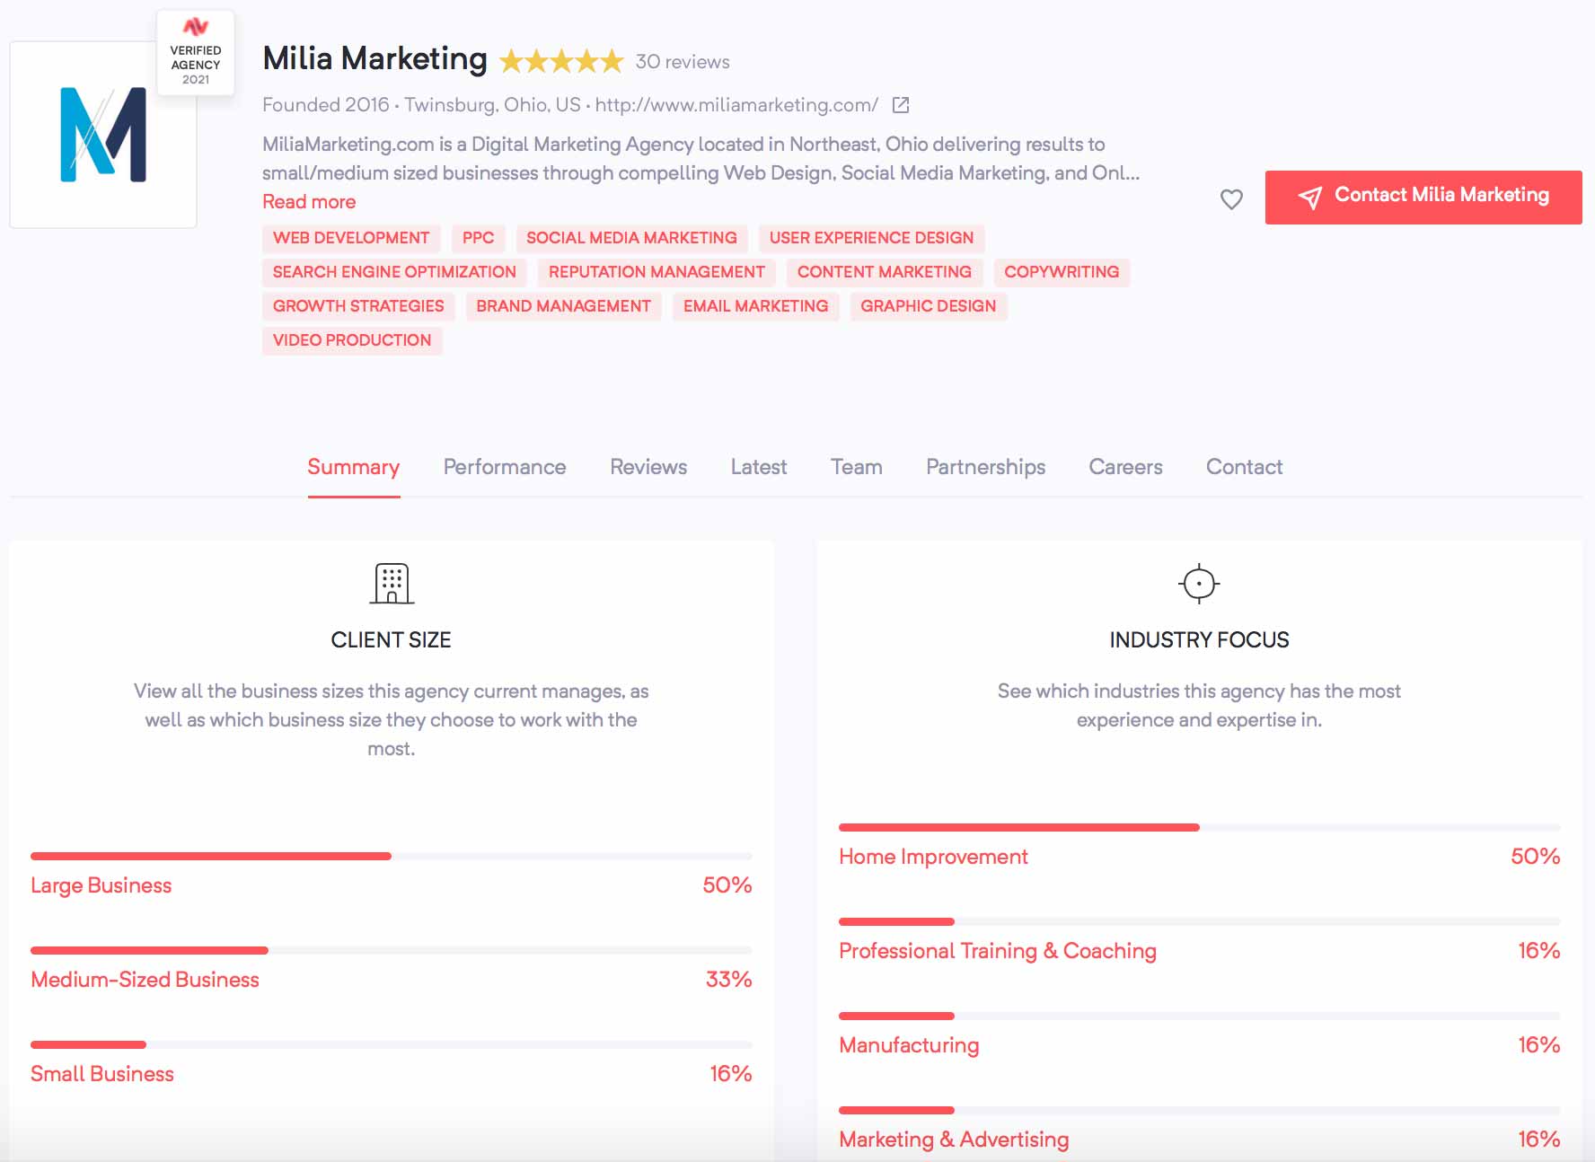Click the Verified Agency 2021 badge
This screenshot has height=1162, width=1595.
point(196,53)
